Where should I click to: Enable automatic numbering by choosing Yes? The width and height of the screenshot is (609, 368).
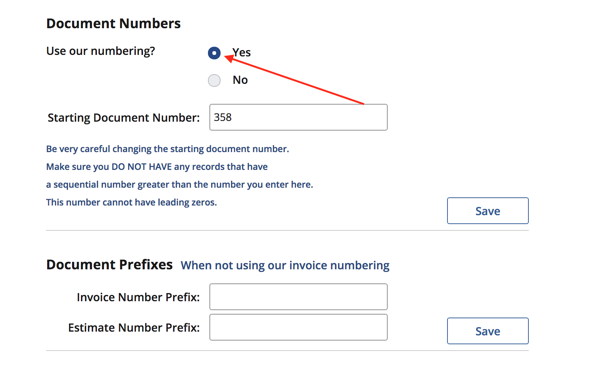tap(214, 53)
